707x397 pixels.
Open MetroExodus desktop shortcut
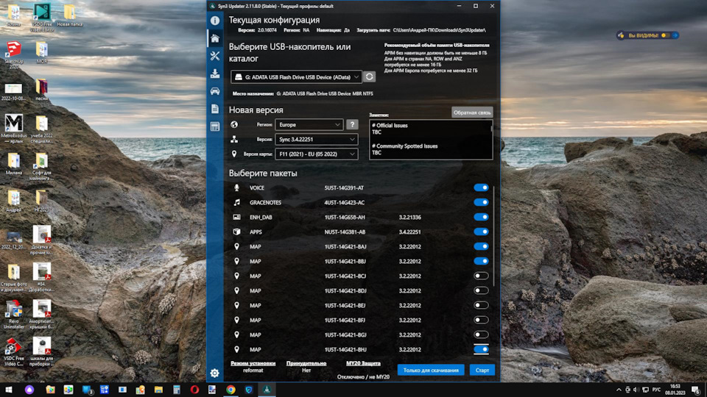(13, 128)
